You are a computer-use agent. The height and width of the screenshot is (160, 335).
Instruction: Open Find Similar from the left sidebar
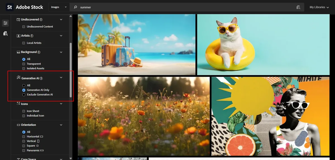tap(5, 33)
